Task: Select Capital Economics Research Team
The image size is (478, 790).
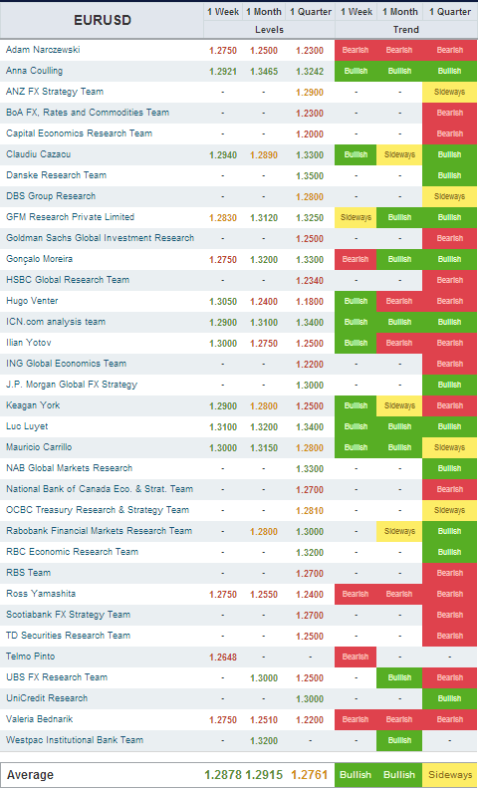Action: pos(79,133)
